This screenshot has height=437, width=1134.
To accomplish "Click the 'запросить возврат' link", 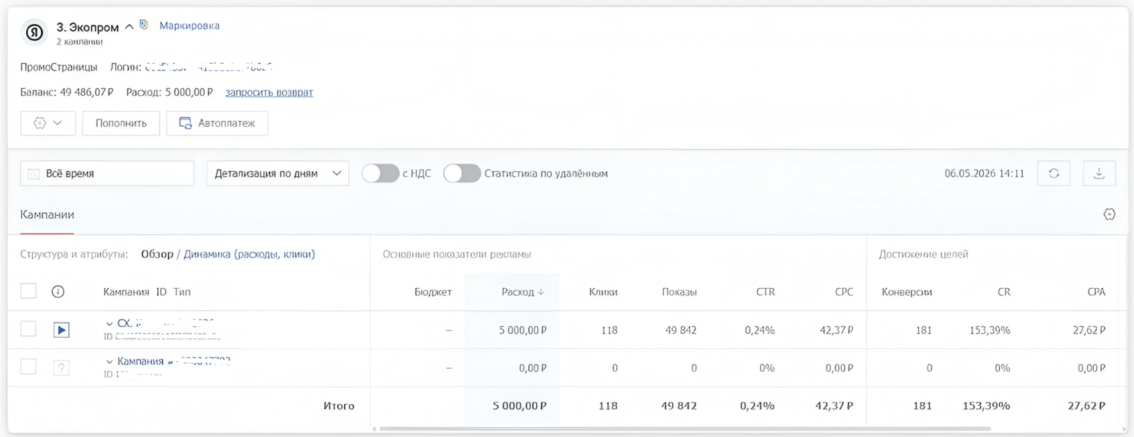I will 269,92.
